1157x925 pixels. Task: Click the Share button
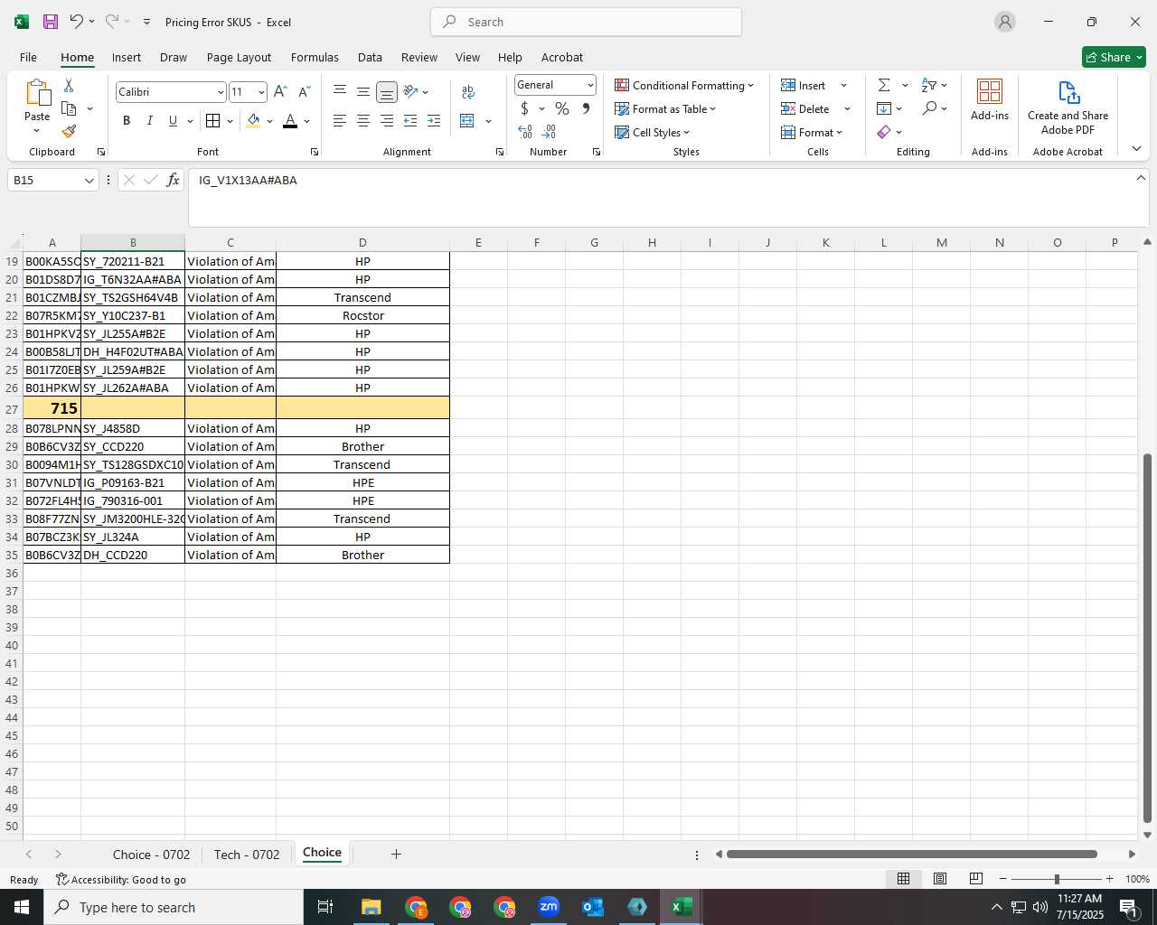(1114, 57)
